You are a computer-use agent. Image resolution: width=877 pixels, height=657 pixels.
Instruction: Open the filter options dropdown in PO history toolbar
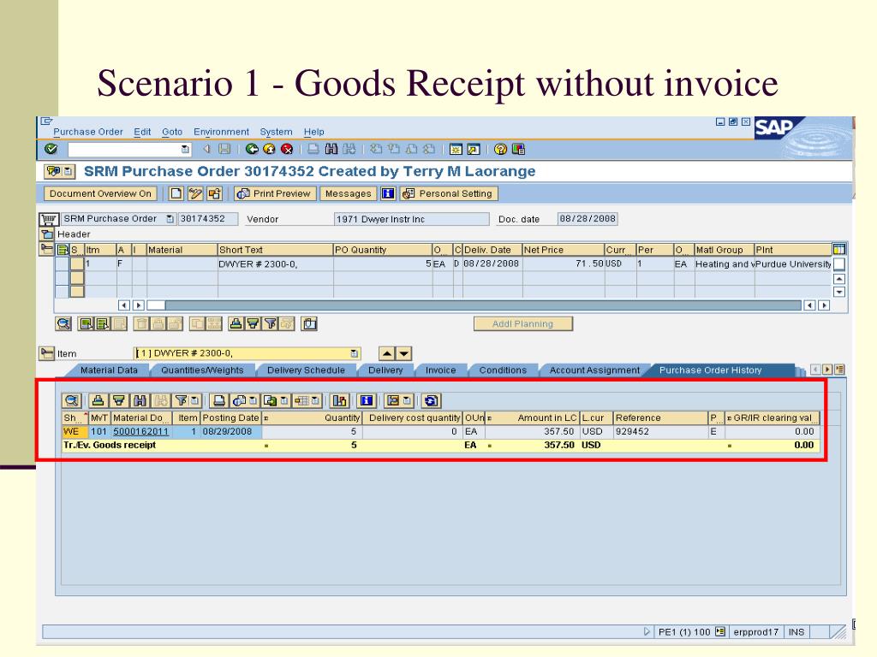pos(194,400)
